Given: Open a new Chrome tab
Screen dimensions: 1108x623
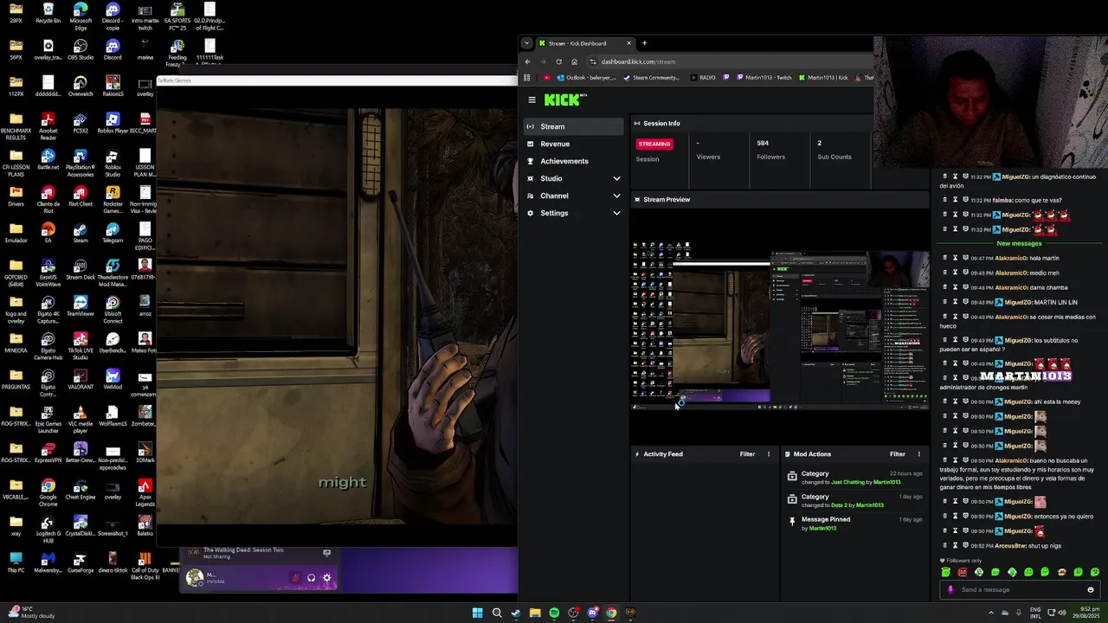Looking at the screenshot, I should (644, 43).
